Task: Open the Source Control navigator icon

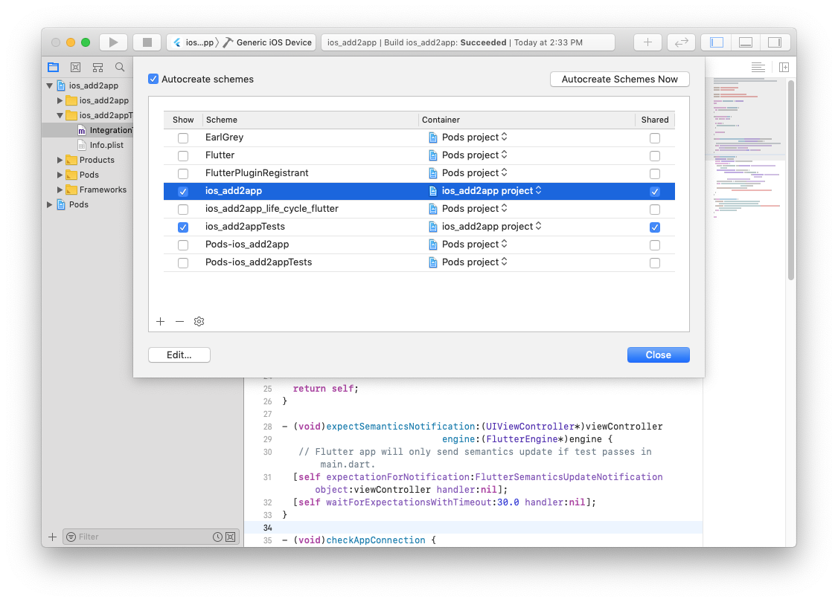Action: pos(75,67)
